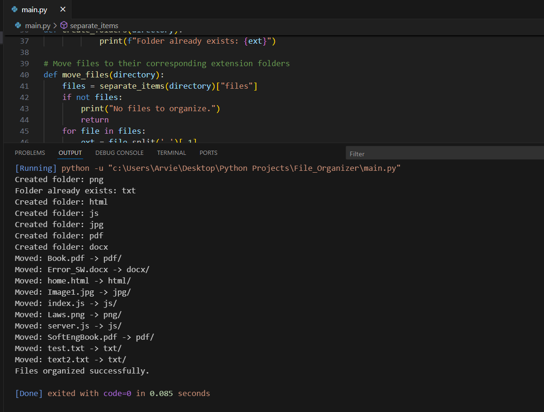Click the Python file icon on main.py tab
The width and height of the screenshot is (544, 412).
click(x=15, y=9)
